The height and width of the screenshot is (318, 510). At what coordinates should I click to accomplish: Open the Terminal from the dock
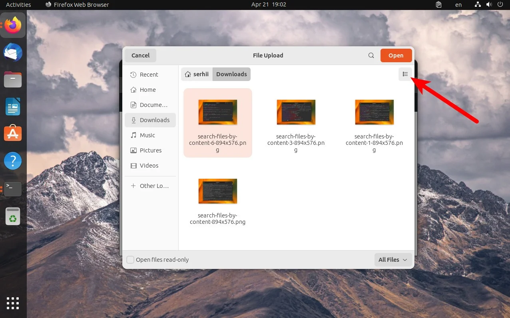pos(13,189)
